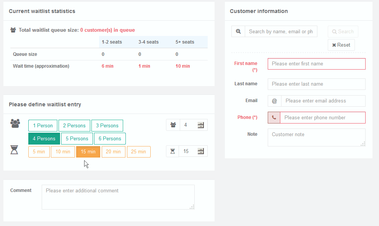Choose the 20 min wait option
379x226 pixels.
click(113, 152)
